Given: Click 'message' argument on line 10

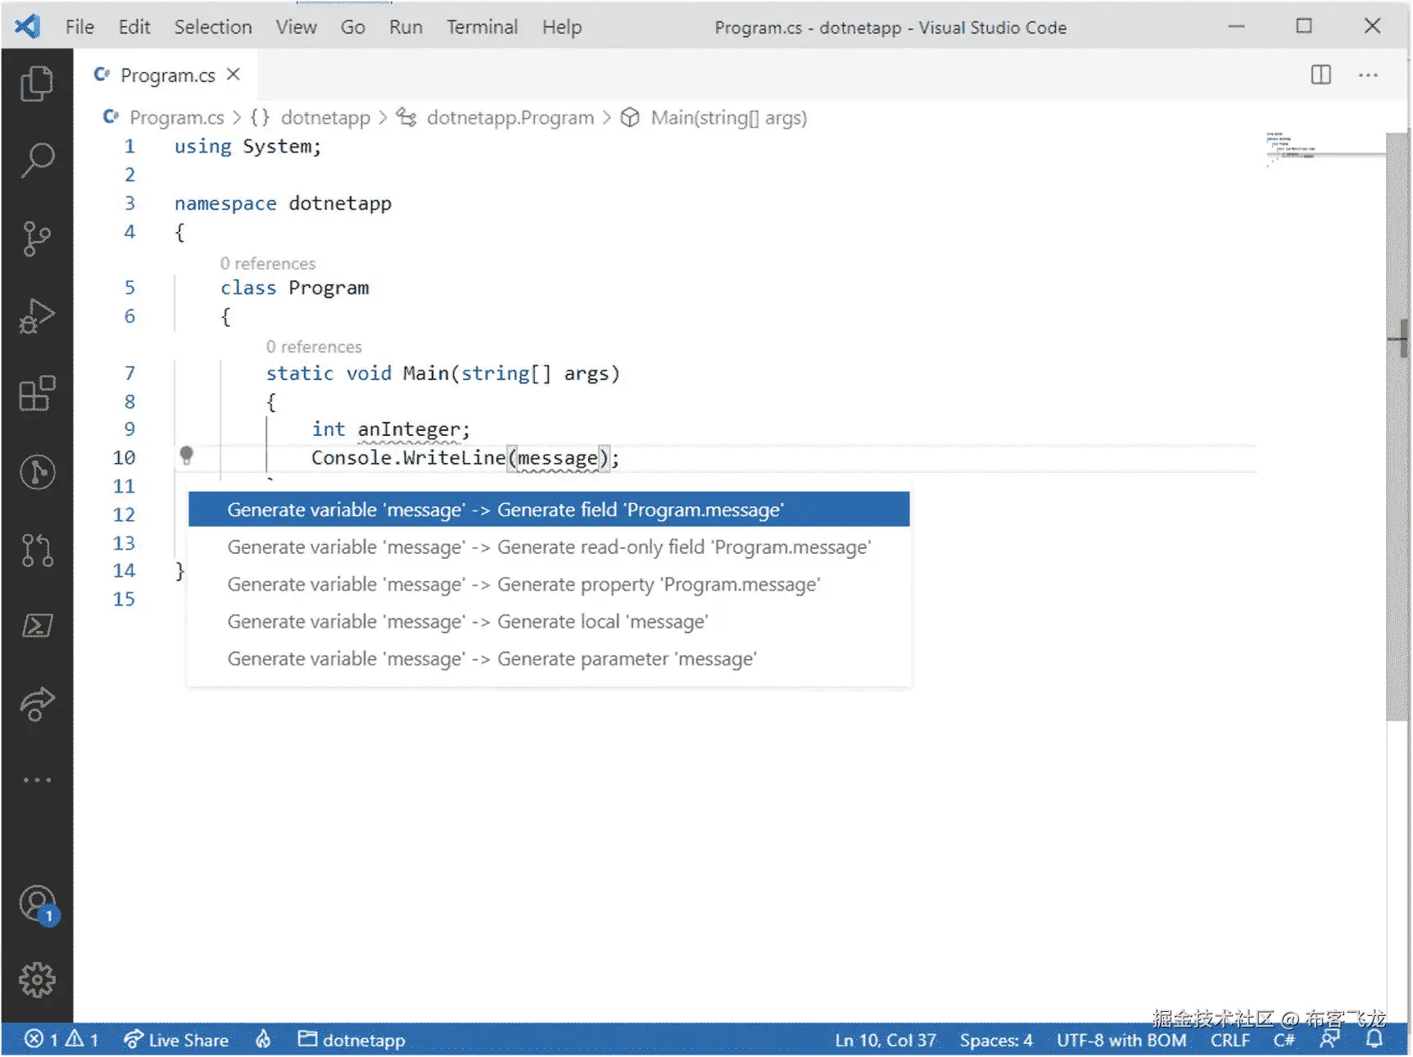Looking at the screenshot, I should [558, 457].
